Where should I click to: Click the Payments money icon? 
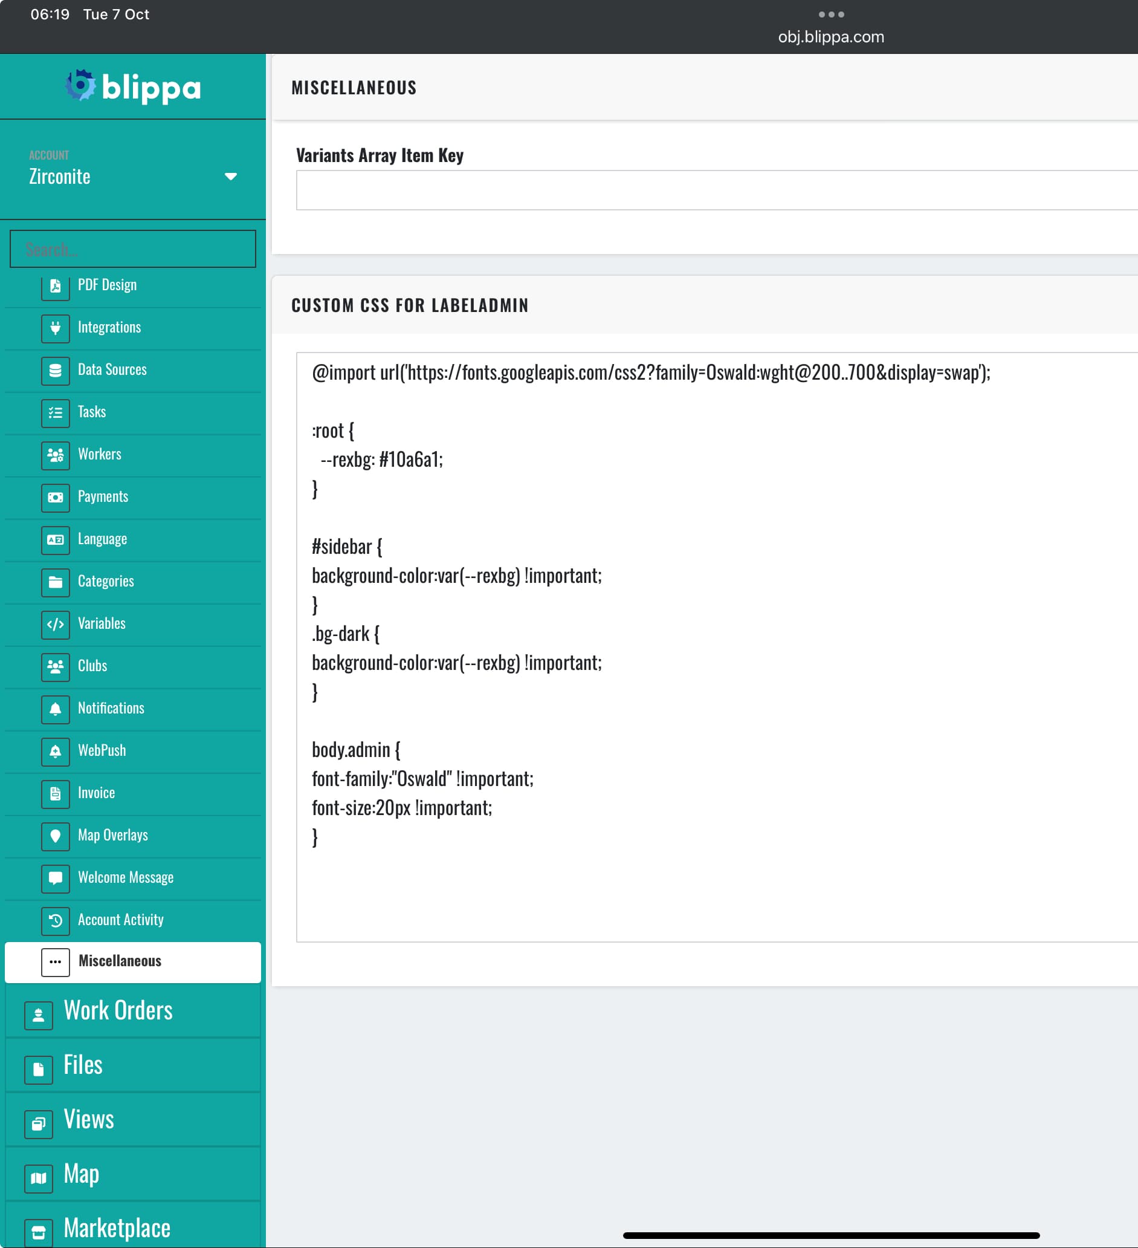[55, 497]
